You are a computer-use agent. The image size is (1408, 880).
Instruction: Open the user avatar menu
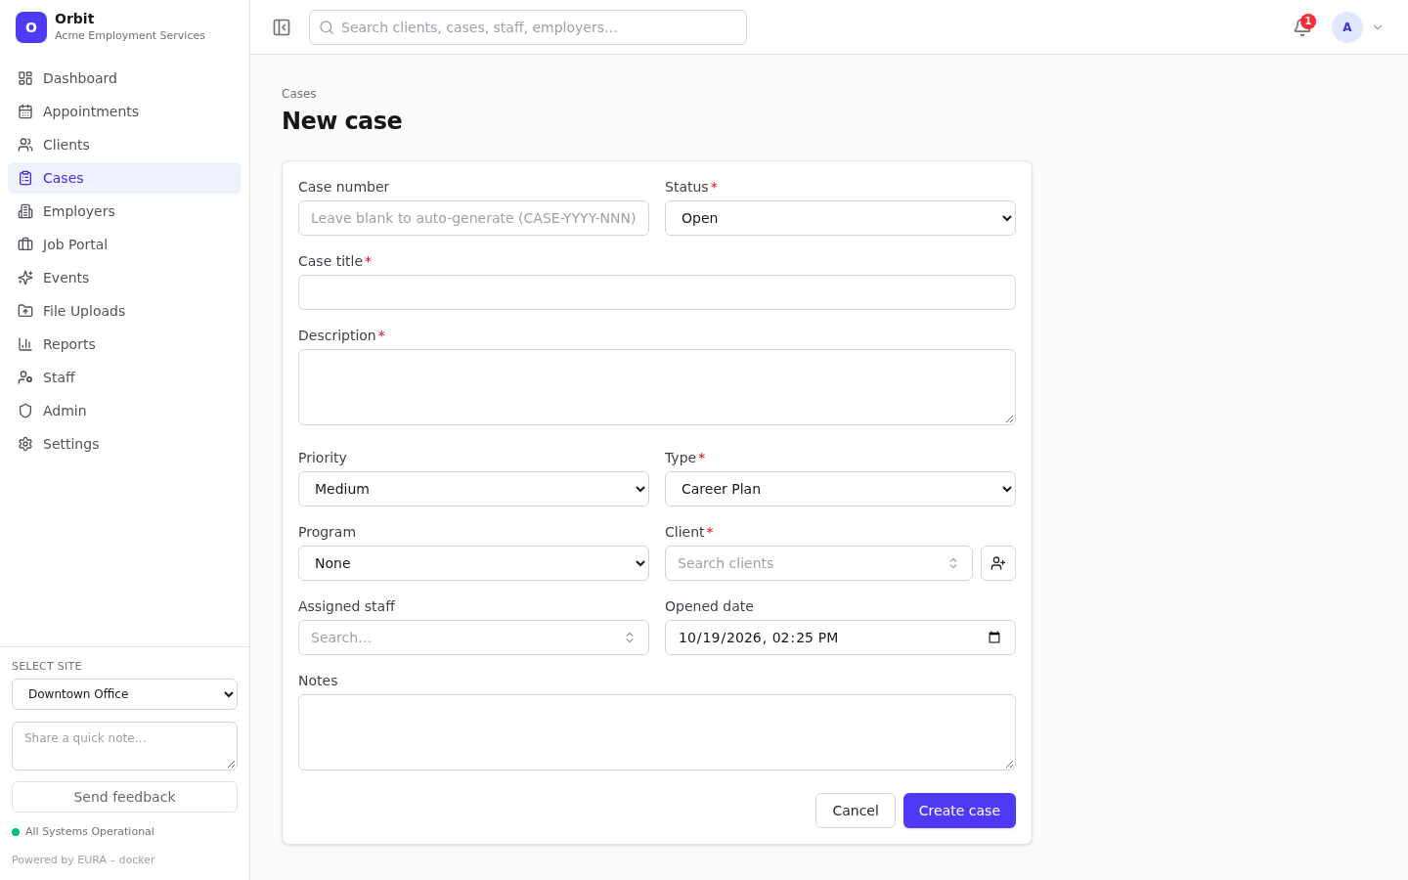click(x=1347, y=27)
